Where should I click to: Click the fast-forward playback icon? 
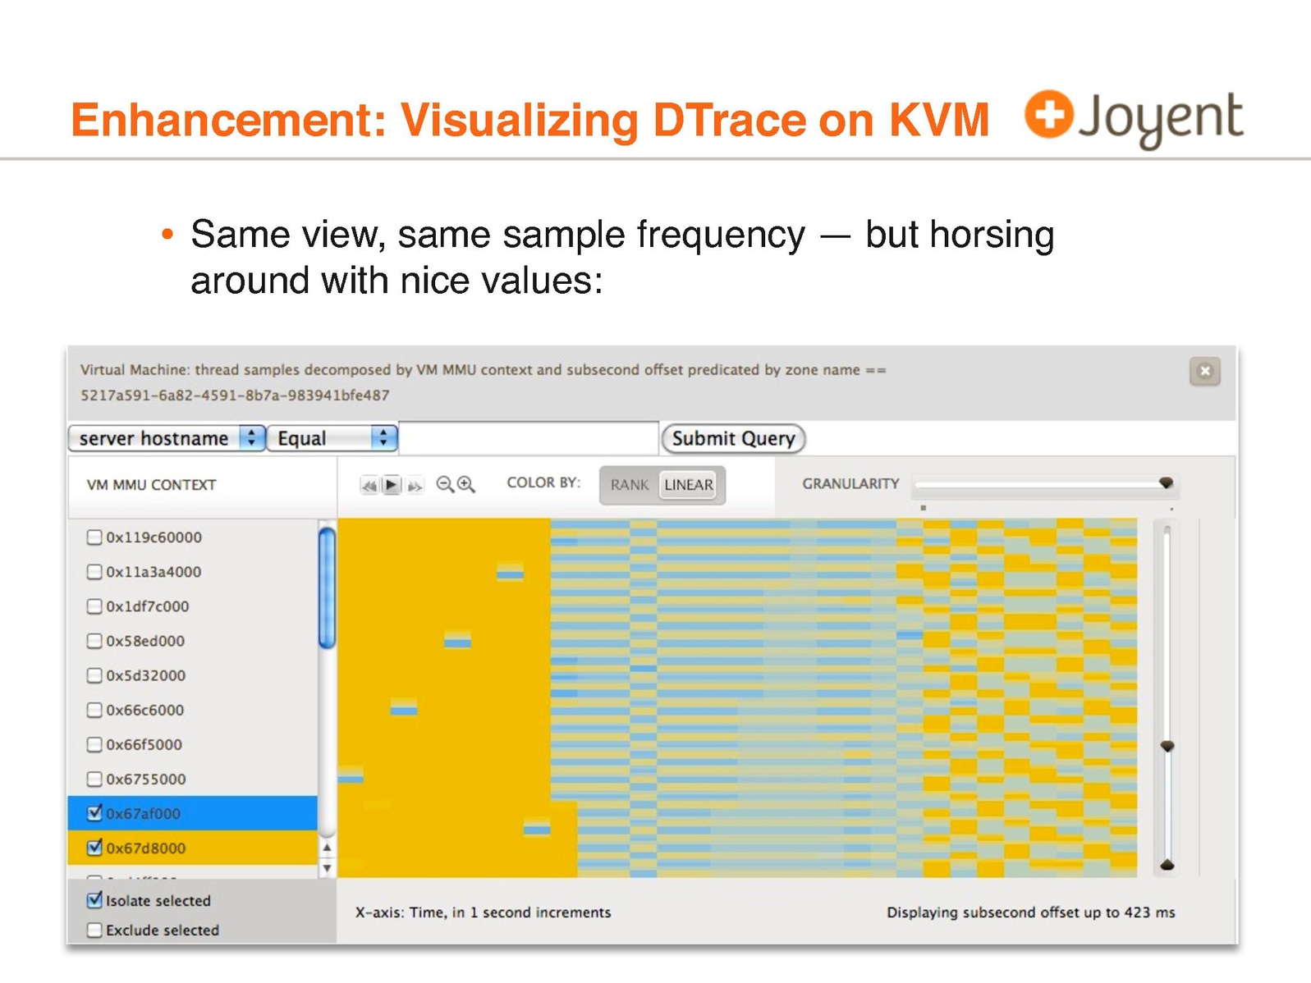click(415, 486)
